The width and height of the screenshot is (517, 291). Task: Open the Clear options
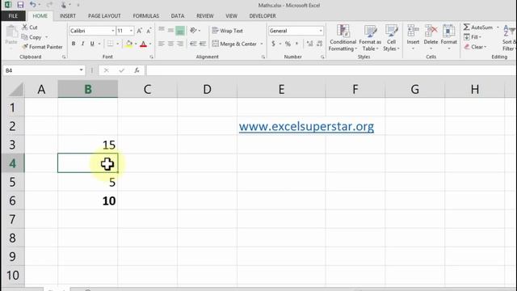click(475, 47)
